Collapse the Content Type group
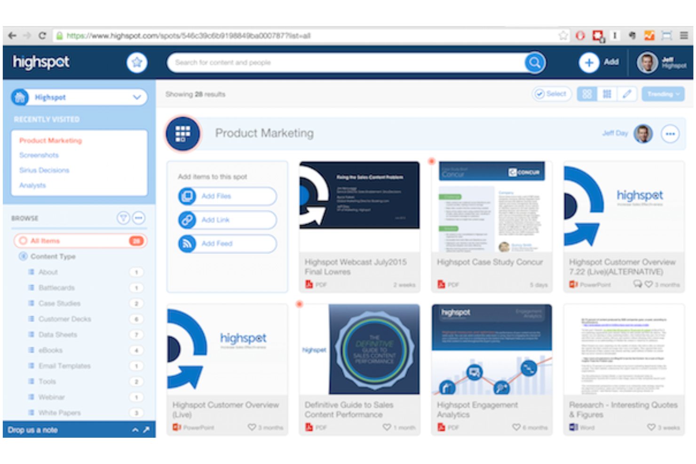 [23, 256]
